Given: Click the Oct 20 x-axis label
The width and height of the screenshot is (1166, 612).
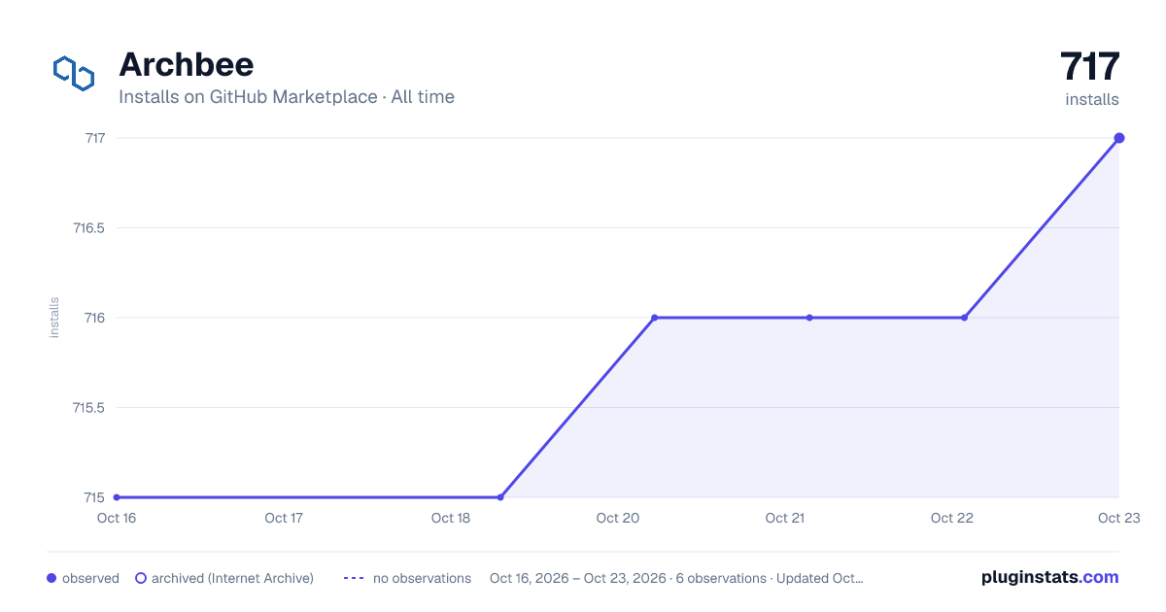Looking at the screenshot, I should pyautogui.click(x=618, y=518).
